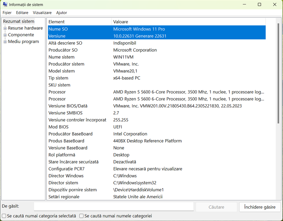The height and width of the screenshot is (221, 283).
Task: Select the Configurație PCR7 row
Action: [x=157, y=169]
